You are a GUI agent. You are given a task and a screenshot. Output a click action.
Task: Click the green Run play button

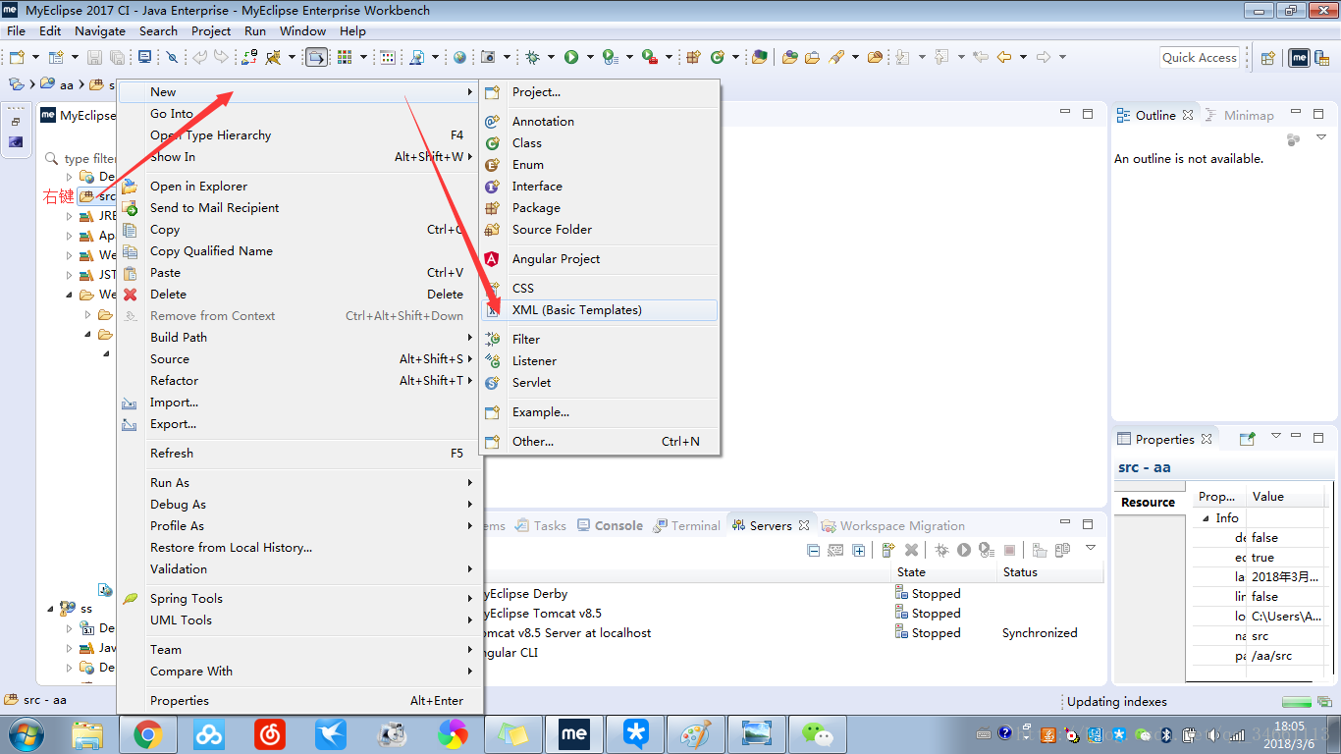point(571,57)
